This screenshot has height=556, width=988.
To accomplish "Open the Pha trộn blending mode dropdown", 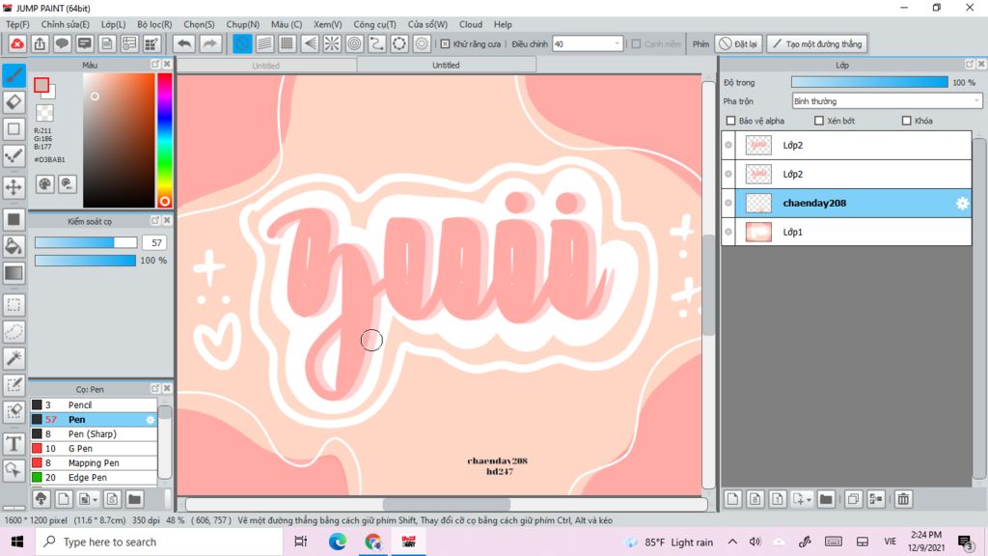I will [x=886, y=101].
